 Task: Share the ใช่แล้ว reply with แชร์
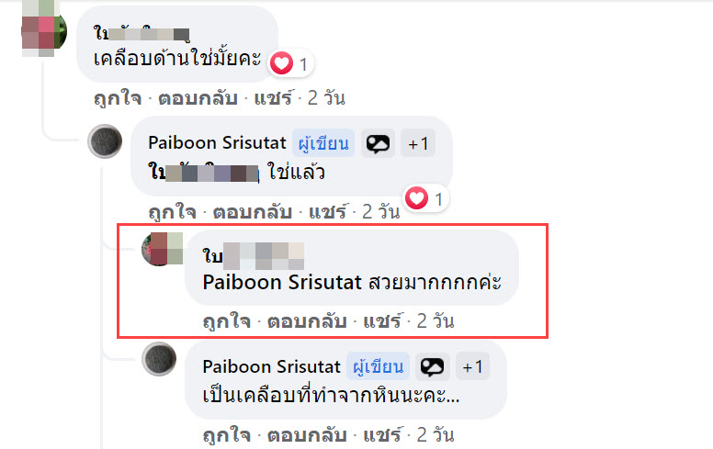pos(327,212)
